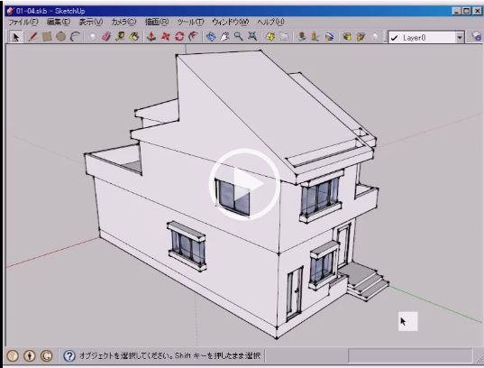Click the 01-04.skb - SketchUp title
The height and width of the screenshot is (368, 484).
click(50, 11)
